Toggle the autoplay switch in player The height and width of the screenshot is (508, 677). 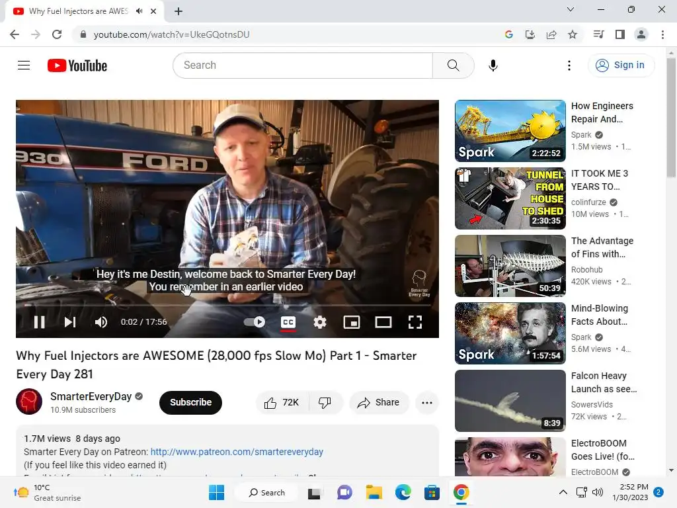point(255,322)
